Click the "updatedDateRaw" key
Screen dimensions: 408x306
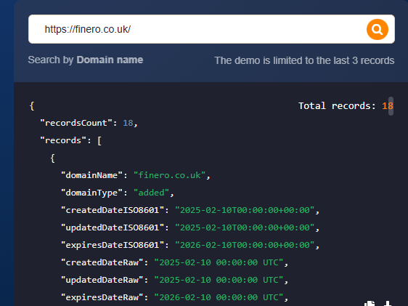[x=102, y=280]
